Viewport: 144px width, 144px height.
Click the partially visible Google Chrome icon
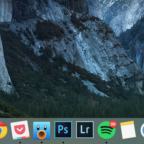point(3,130)
